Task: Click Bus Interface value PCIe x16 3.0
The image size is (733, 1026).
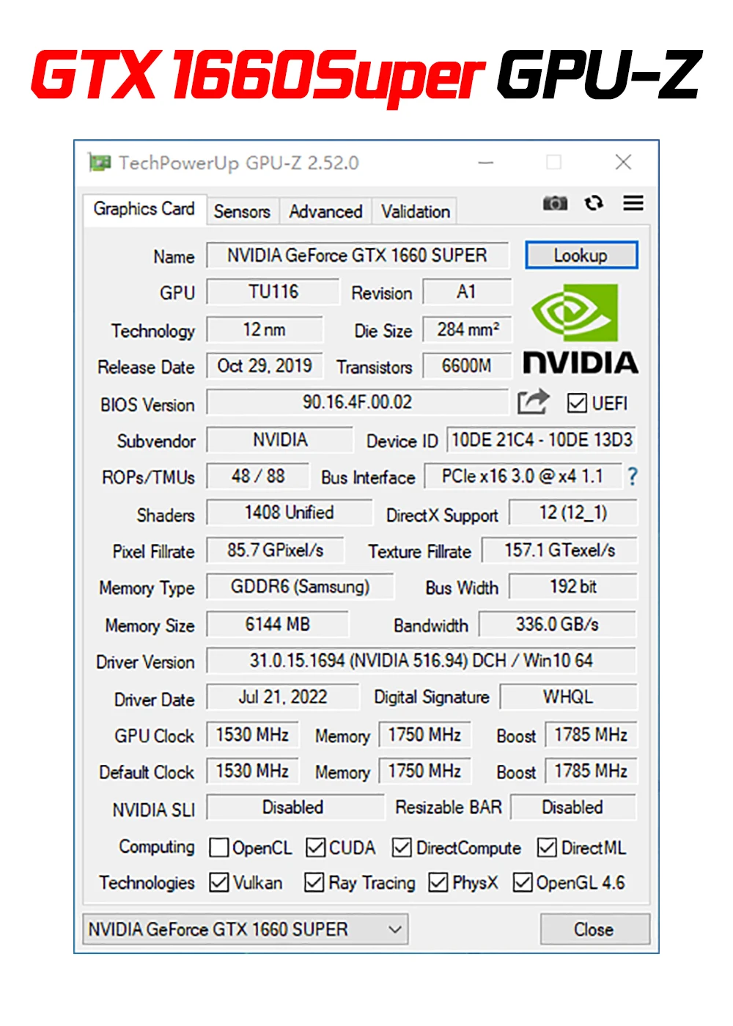Action: tap(523, 476)
